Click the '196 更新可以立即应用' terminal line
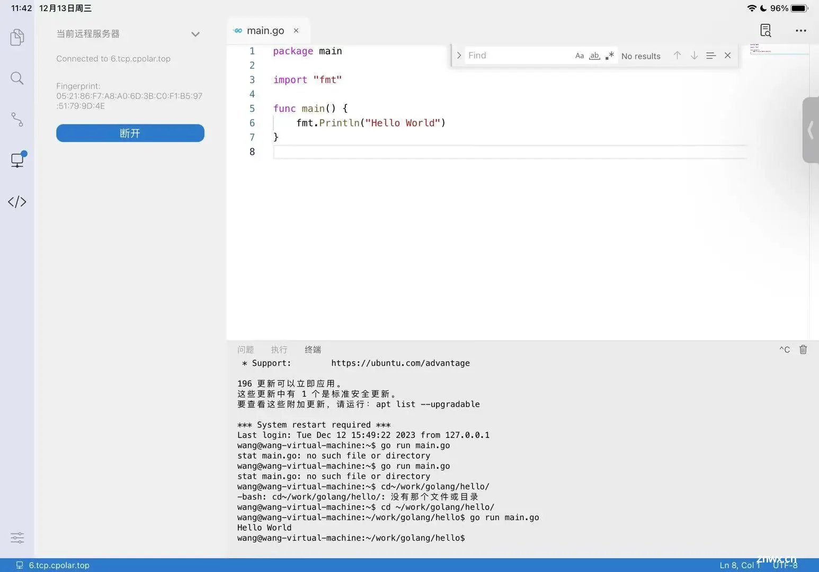The height and width of the screenshot is (572, 819). (290, 383)
